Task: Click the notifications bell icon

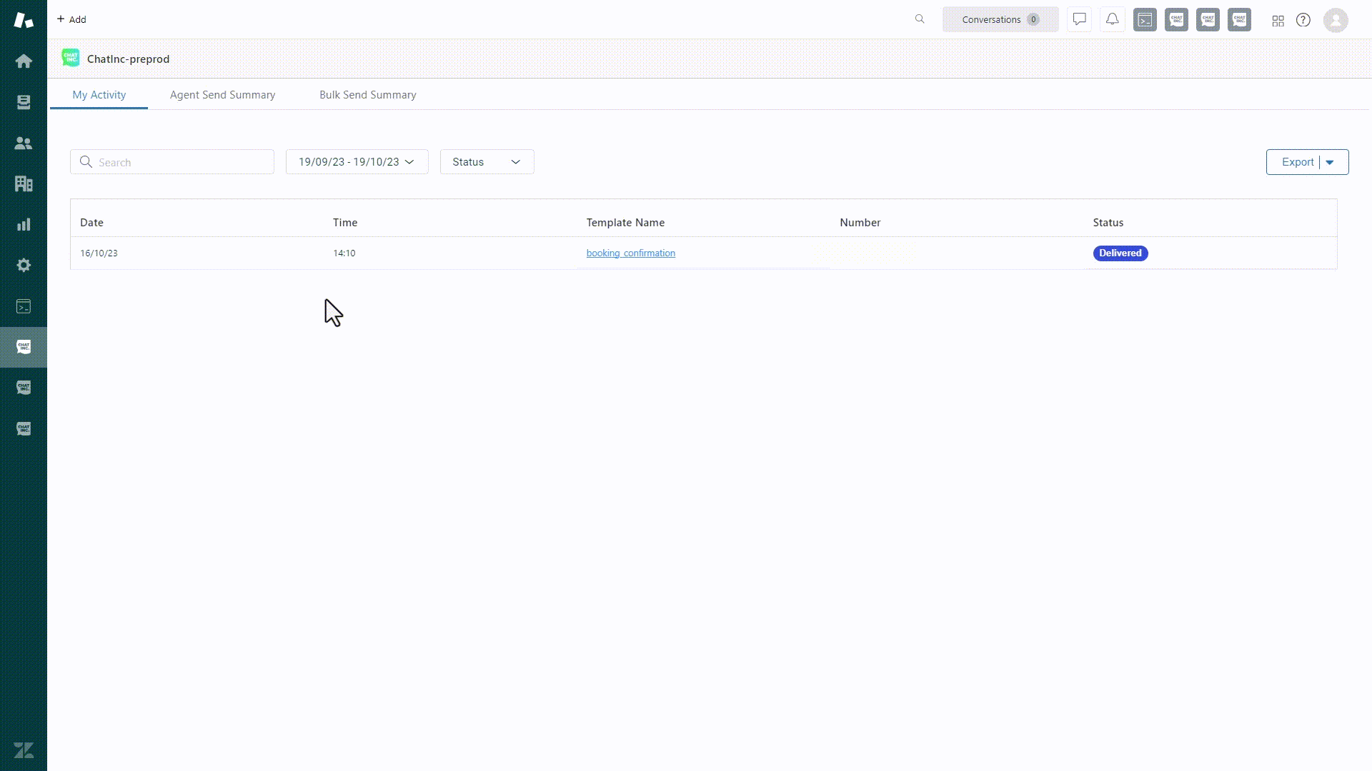Action: [x=1112, y=19]
